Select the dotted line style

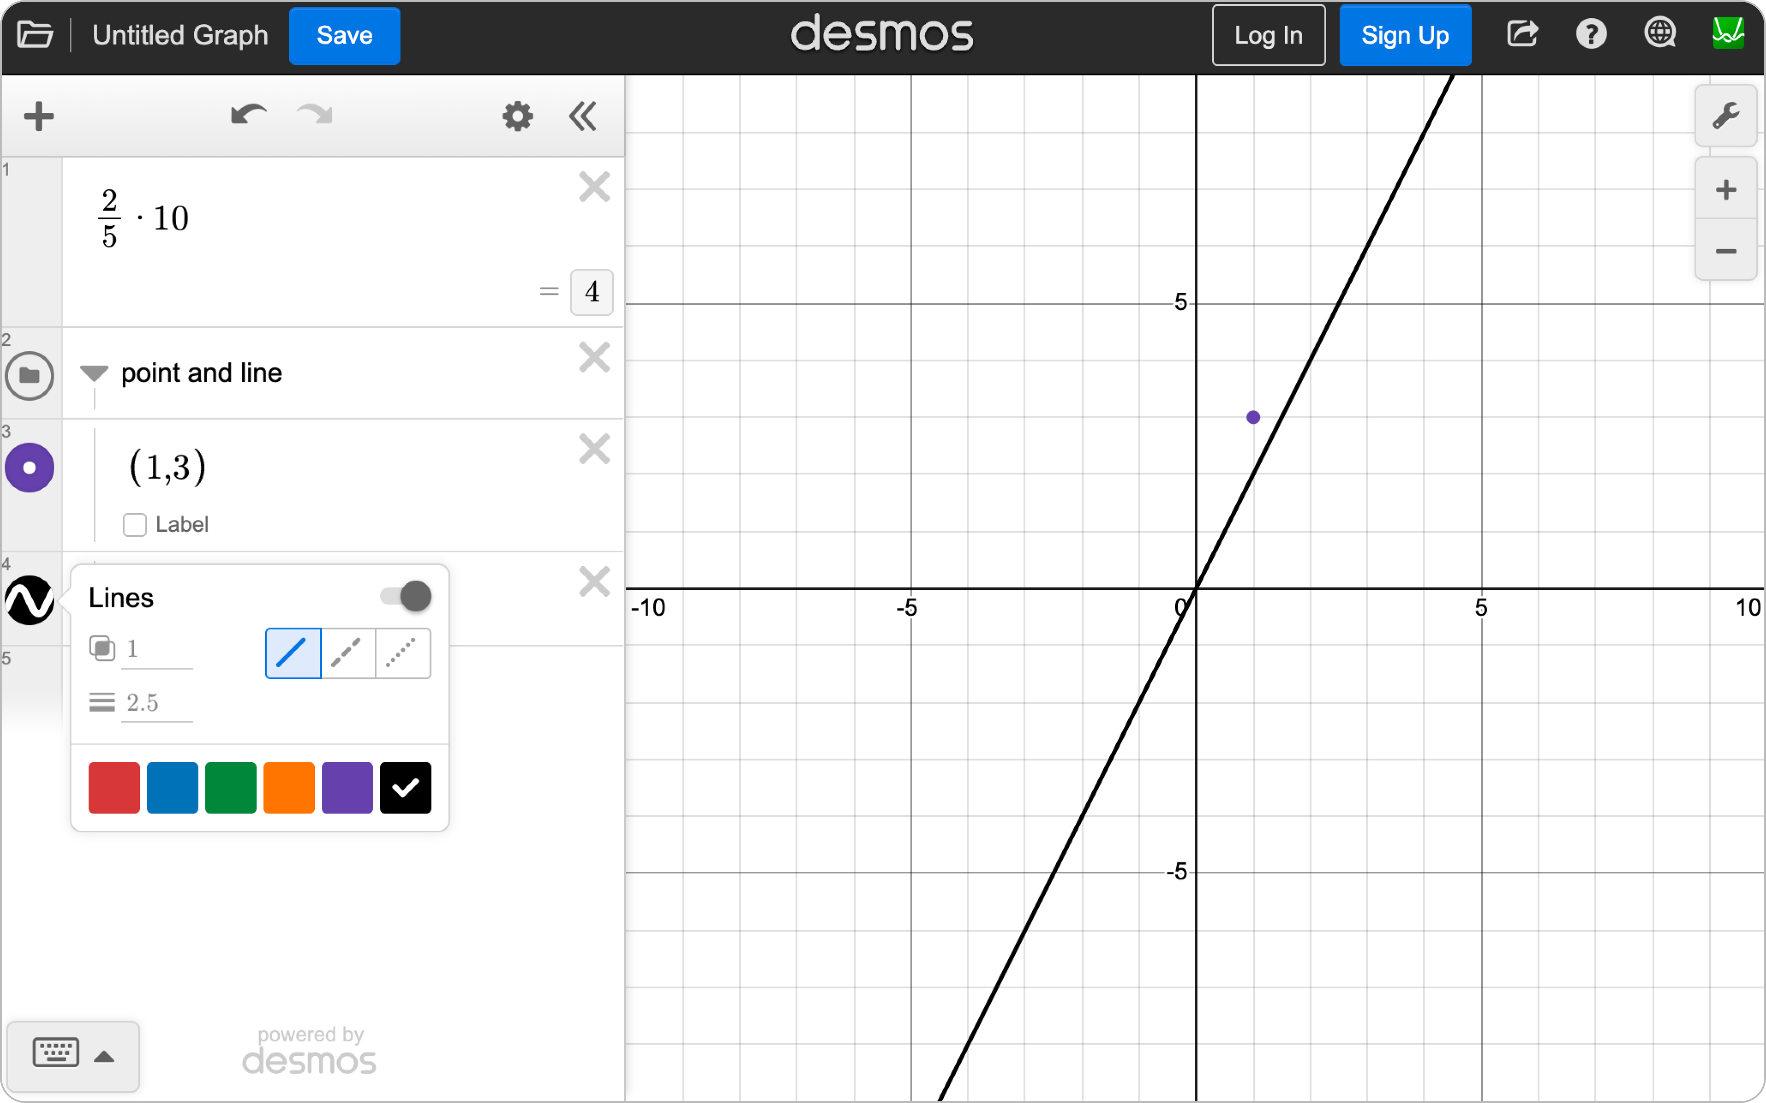point(403,653)
